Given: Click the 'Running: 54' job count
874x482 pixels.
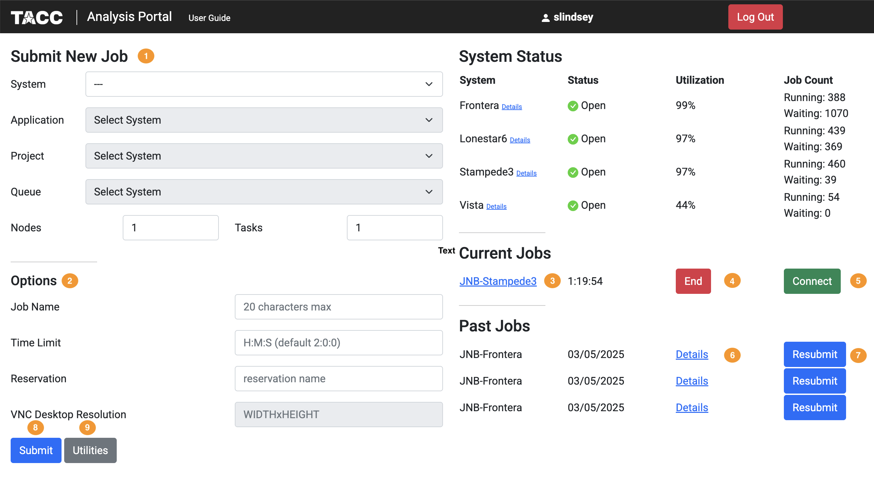Looking at the screenshot, I should 811,197.
